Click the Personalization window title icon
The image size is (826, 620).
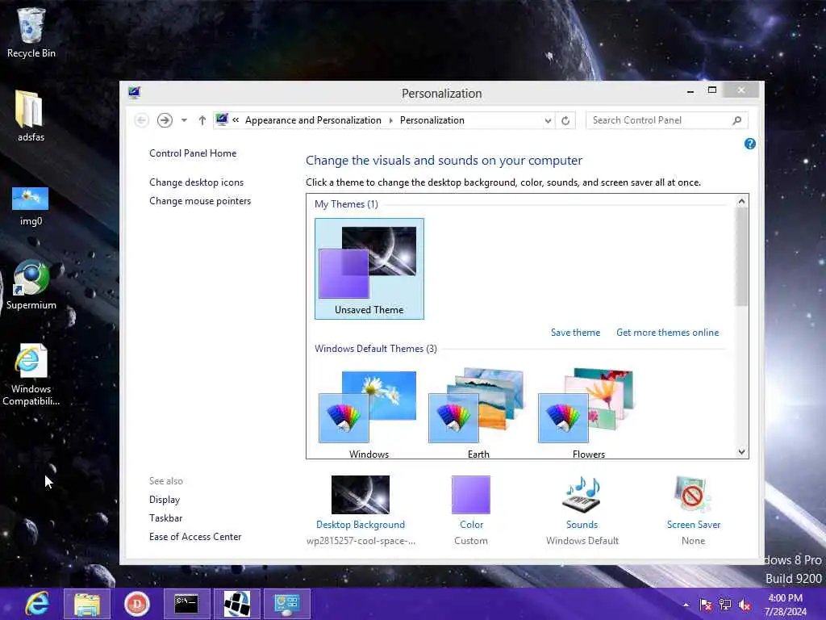point(135,93)
